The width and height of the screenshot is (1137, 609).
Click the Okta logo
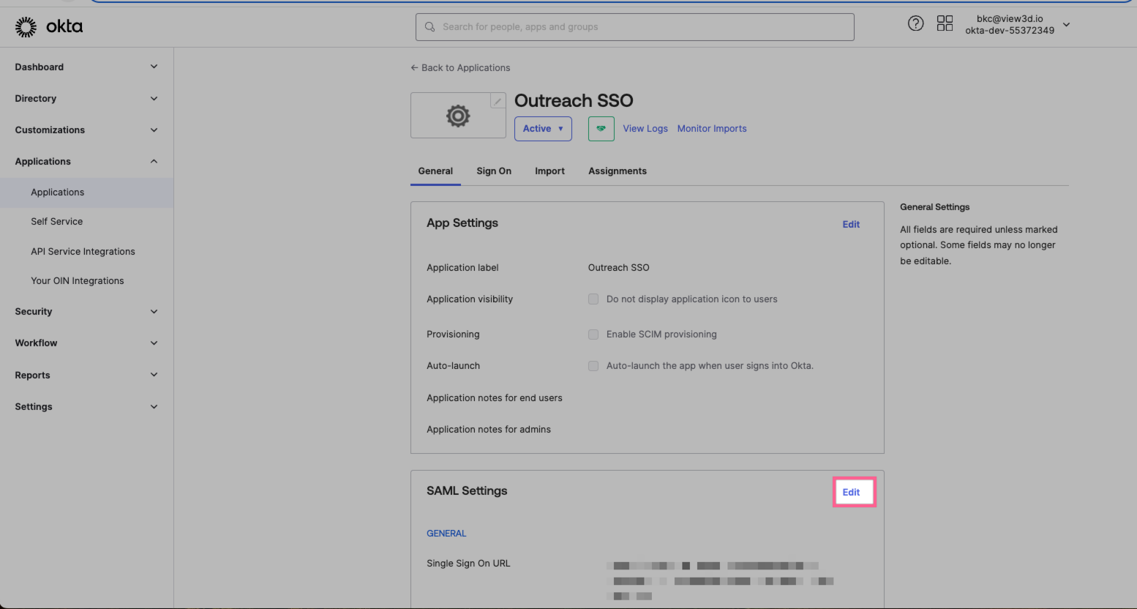49,27
